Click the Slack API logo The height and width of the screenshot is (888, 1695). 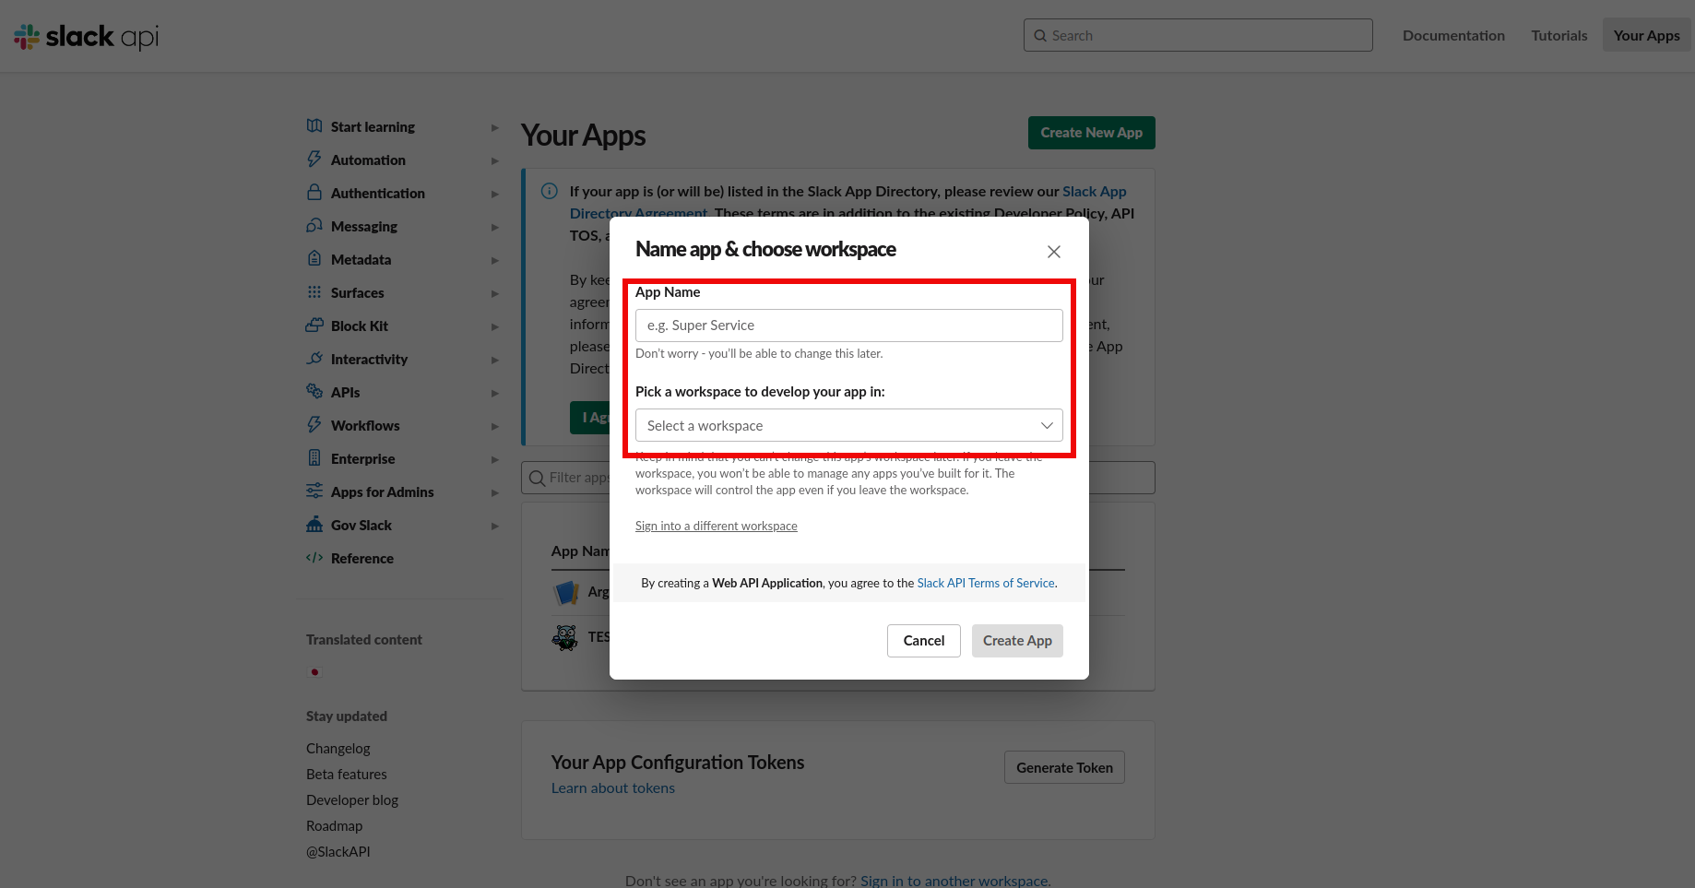coord(86,36)
